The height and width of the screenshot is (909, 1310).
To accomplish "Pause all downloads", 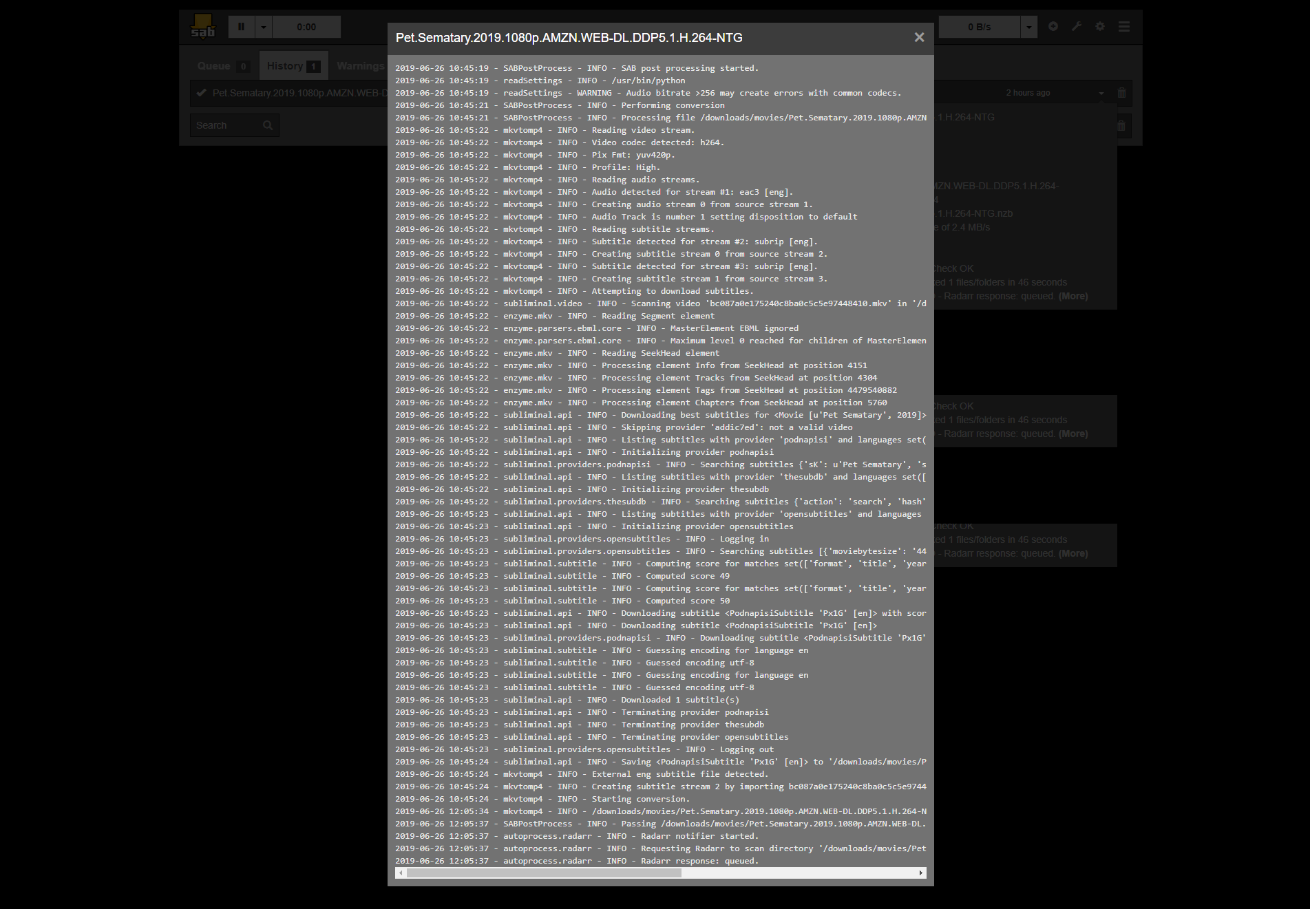I will (241, 26).
